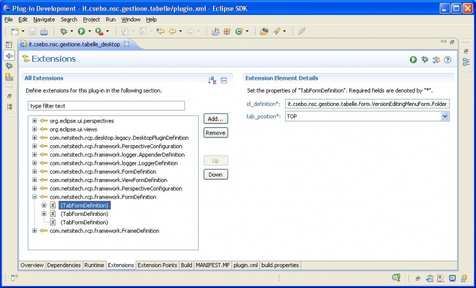476x288 pixels.
Task: Launch Debug with the bug toolbar icon
Action: (x=64, y=32)
